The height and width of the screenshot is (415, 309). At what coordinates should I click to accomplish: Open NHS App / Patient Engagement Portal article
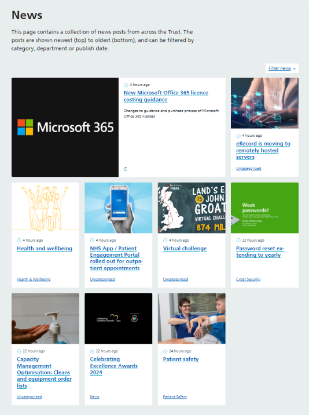116,258
